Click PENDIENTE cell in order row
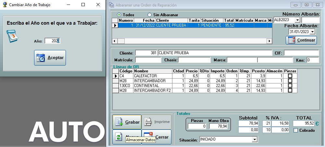325x147 pixels. tap(212, 25)
